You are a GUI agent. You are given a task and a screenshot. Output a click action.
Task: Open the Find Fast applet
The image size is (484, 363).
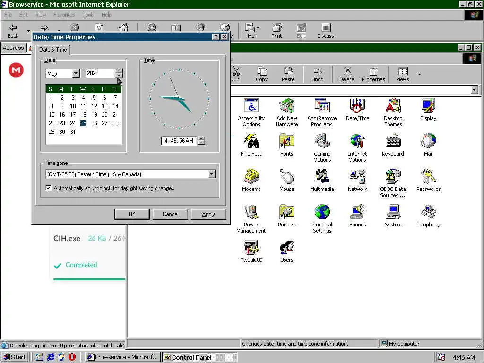point(251,145)
